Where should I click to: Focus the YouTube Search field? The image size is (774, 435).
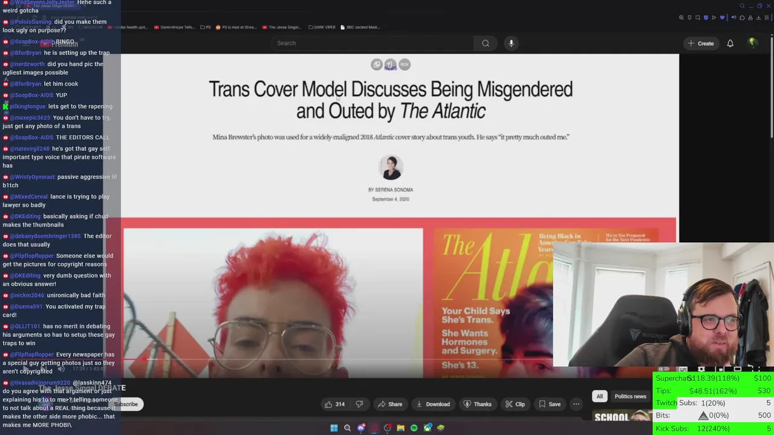372,43
